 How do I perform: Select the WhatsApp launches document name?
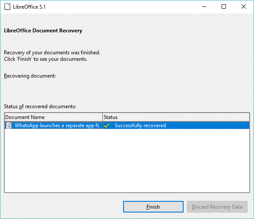coord(57,125)
